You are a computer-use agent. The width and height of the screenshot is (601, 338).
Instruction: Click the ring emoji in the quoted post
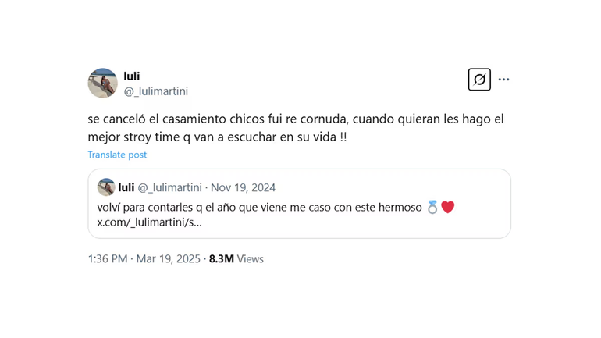433,208
